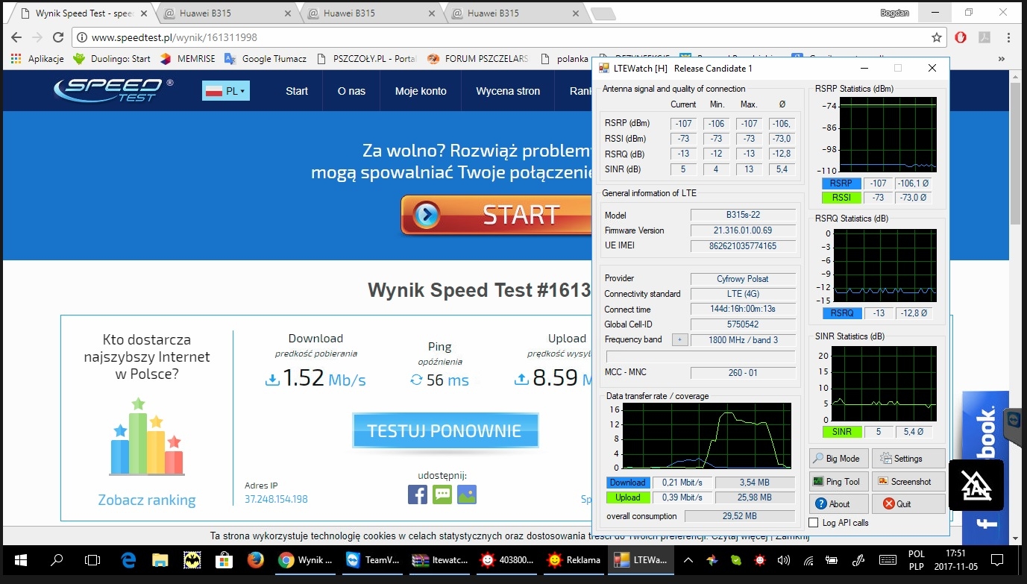Open Windows search from the taskbar

[x=57, y=560]
